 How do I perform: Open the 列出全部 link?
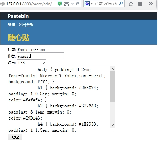(x=26, y=25)
